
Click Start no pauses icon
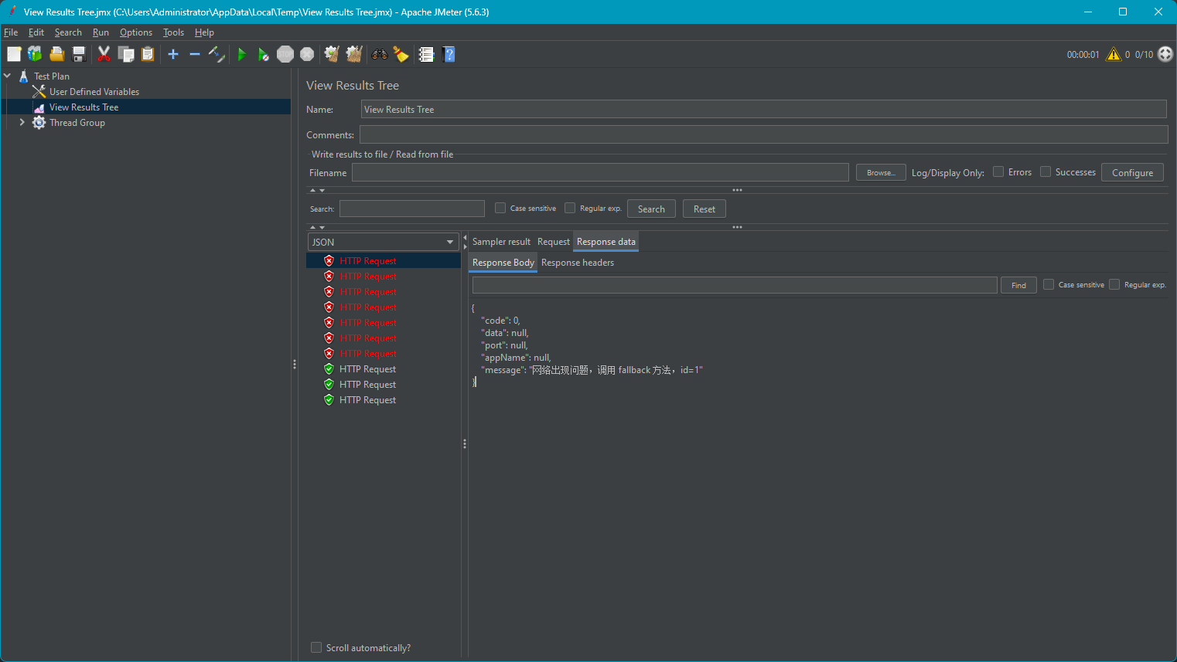[264, 54]
